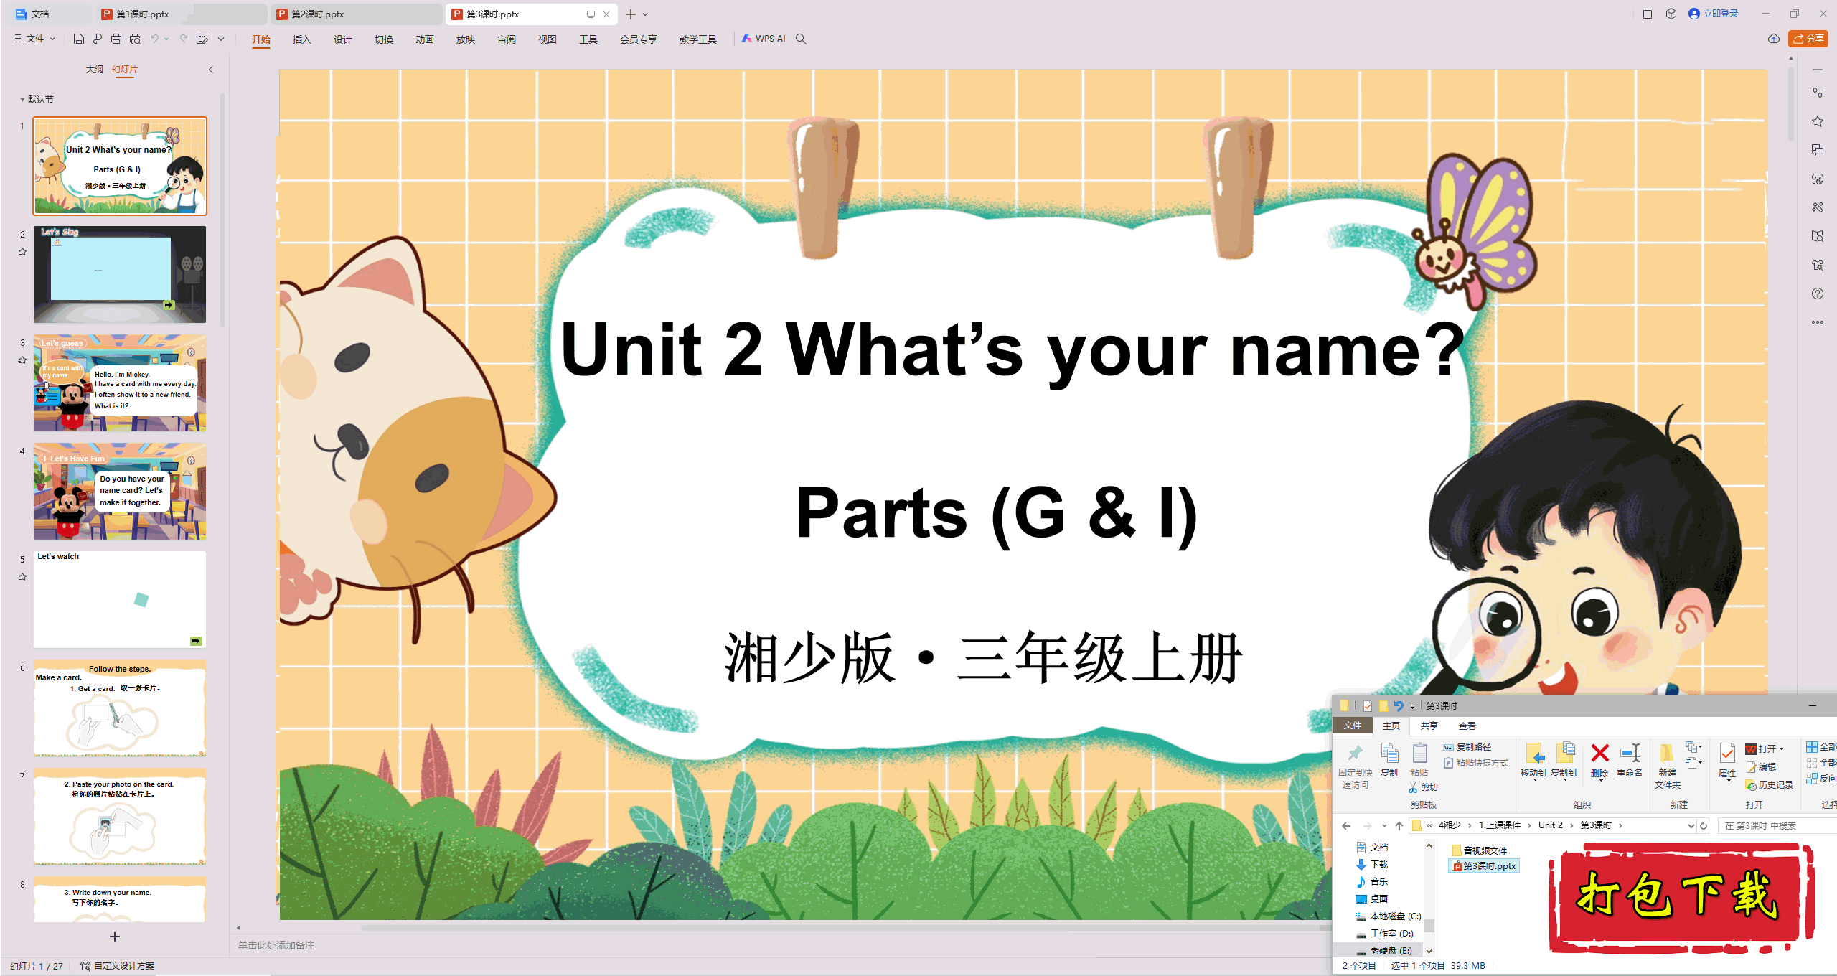Image resolution: width=1837 pixels, height=976 pixels.
Task: Switch to the 插入 ribbon tab
Action: (x=301, y=39)
